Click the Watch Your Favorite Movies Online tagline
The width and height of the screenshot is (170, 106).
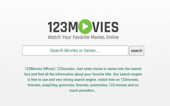(x=83, y=37)
